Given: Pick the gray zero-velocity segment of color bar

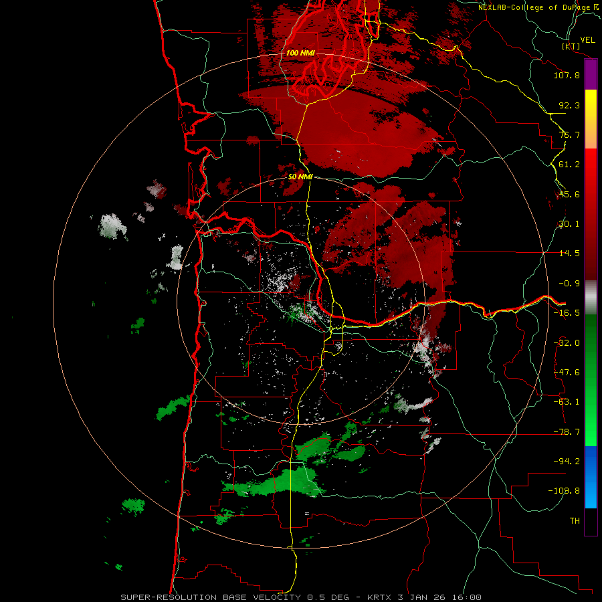Looking at the screenshot, I should (x=591, y=298).
